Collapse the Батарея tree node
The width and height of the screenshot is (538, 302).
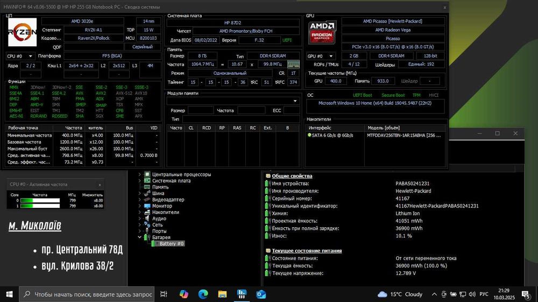point(140,237)
